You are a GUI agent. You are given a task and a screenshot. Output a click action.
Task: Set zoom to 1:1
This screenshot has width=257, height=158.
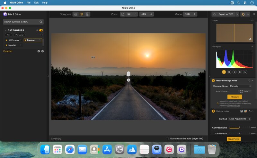[x=135, y=14]
